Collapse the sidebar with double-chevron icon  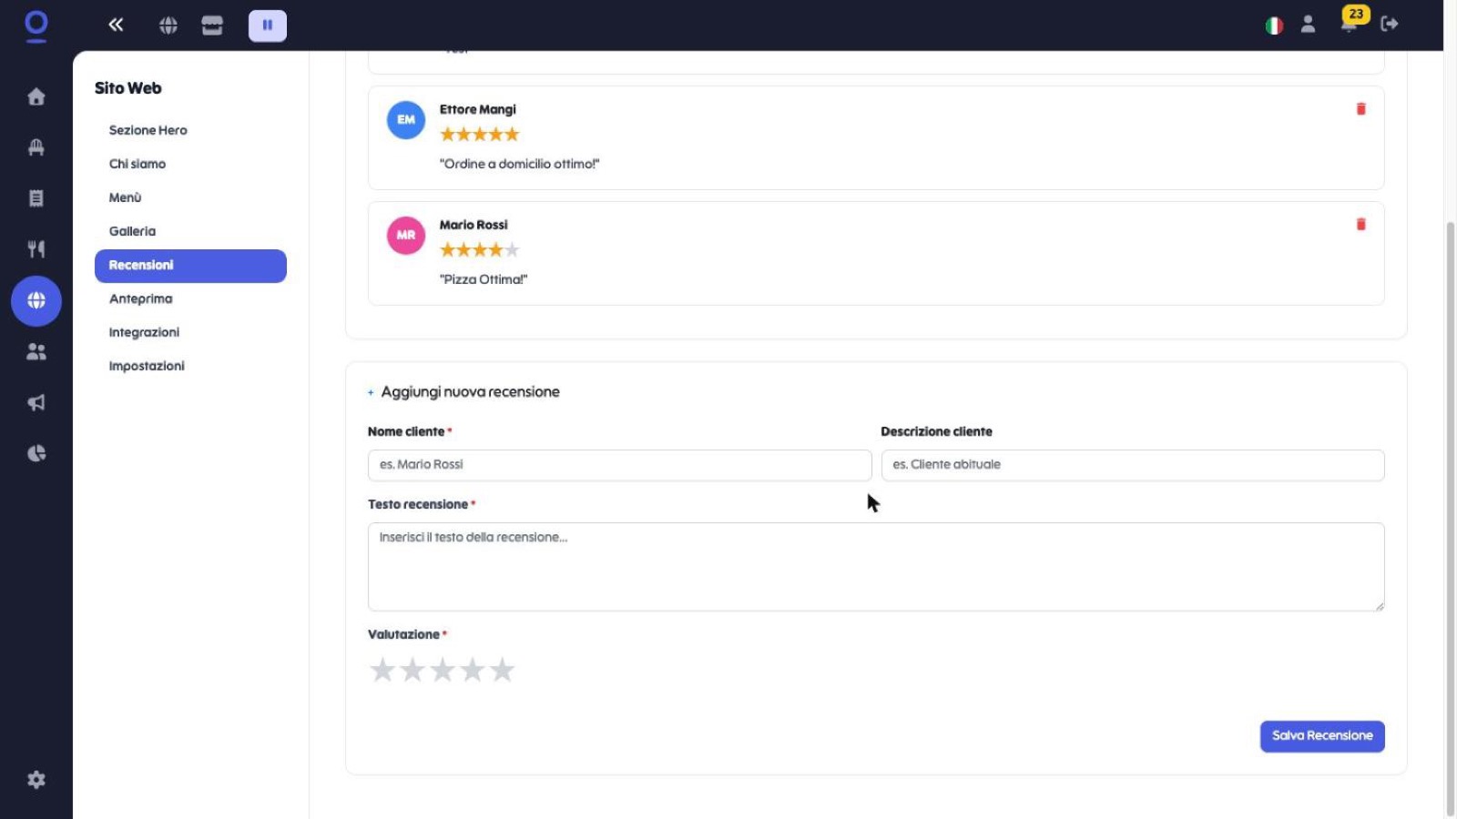click(x=116, y=25)
